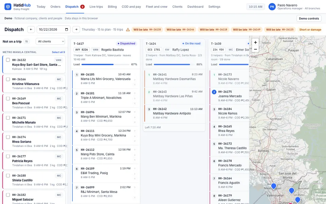
Task: Click the Will be late HH-26130 alert
Action: [147, 30]
